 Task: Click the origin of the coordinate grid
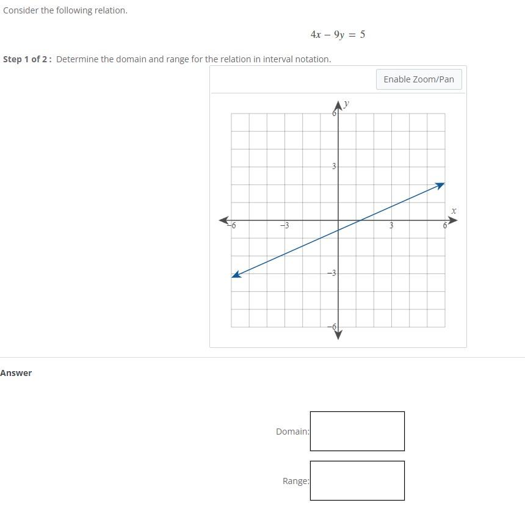(338, 219)
